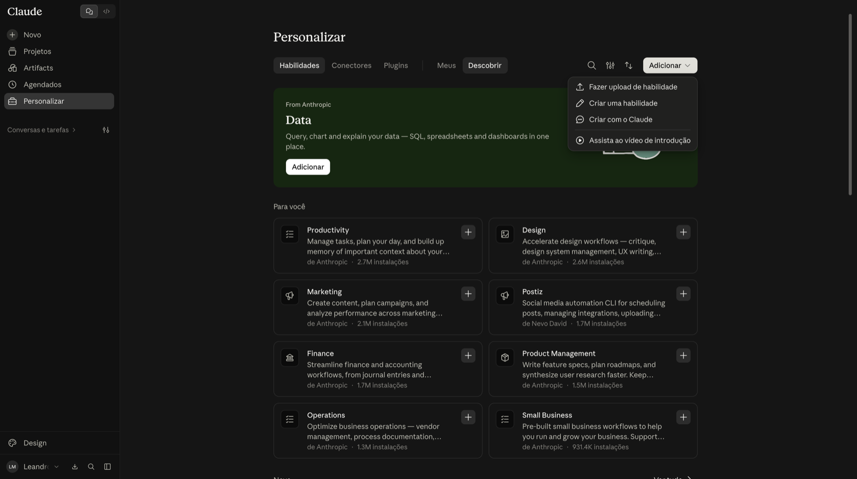Start a new chat with Novo
This screenshot has width=857, height=479.
(59, 35)
